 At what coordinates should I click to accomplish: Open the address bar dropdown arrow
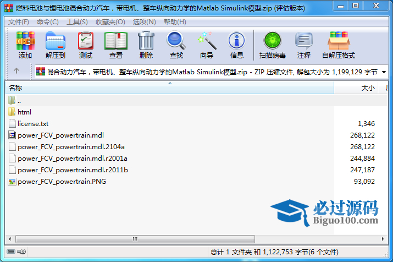click(384, 72)
